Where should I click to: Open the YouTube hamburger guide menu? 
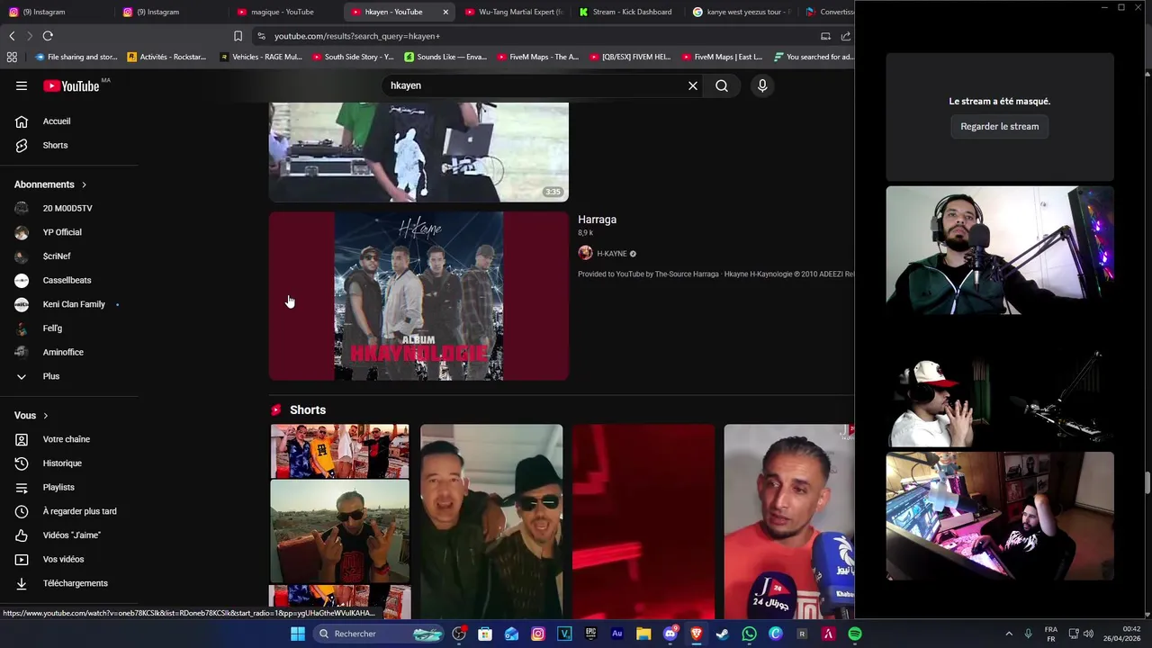[x=22, y=85]
